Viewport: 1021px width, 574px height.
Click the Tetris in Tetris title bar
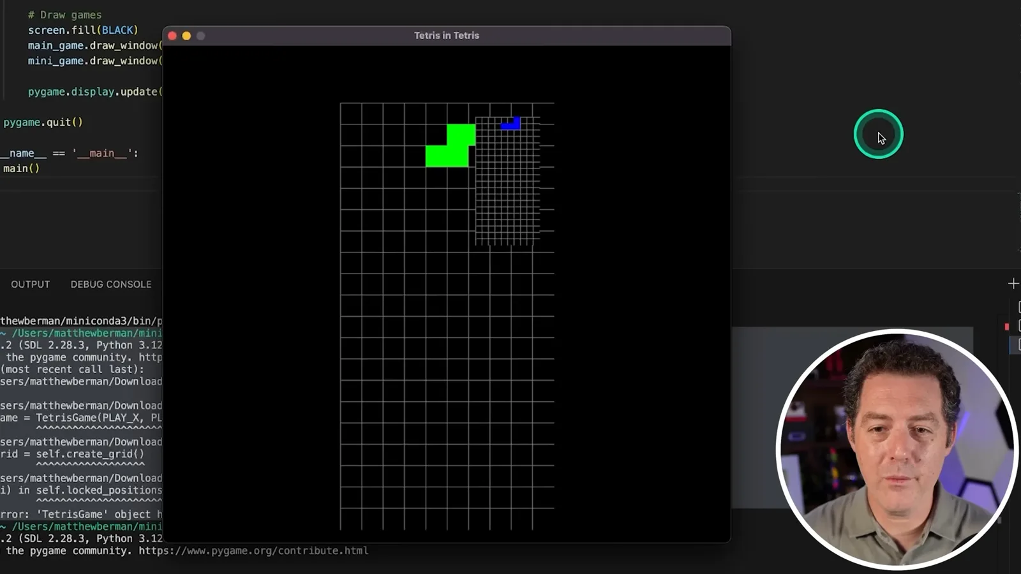(447, 36)
